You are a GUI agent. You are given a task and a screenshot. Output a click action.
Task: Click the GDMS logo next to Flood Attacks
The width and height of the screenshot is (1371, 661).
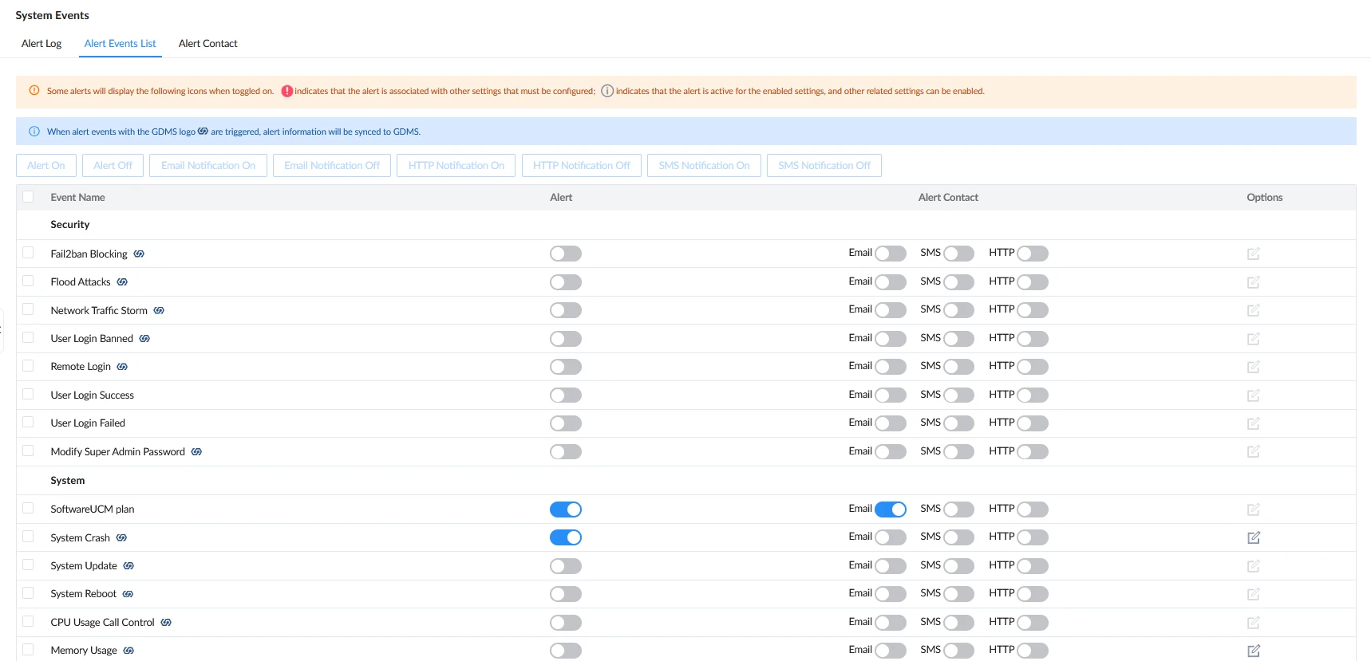[x=122, y=282]
